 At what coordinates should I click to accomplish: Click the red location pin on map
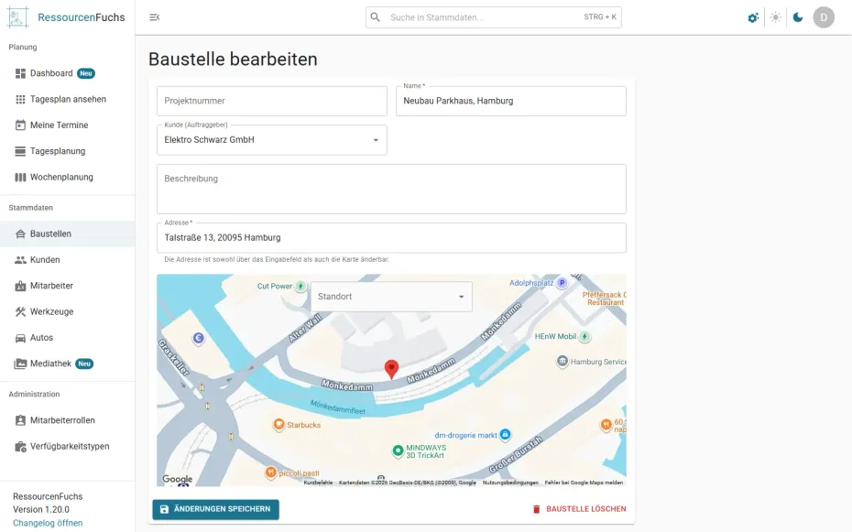pyautogui.click(x=391, y=369)
